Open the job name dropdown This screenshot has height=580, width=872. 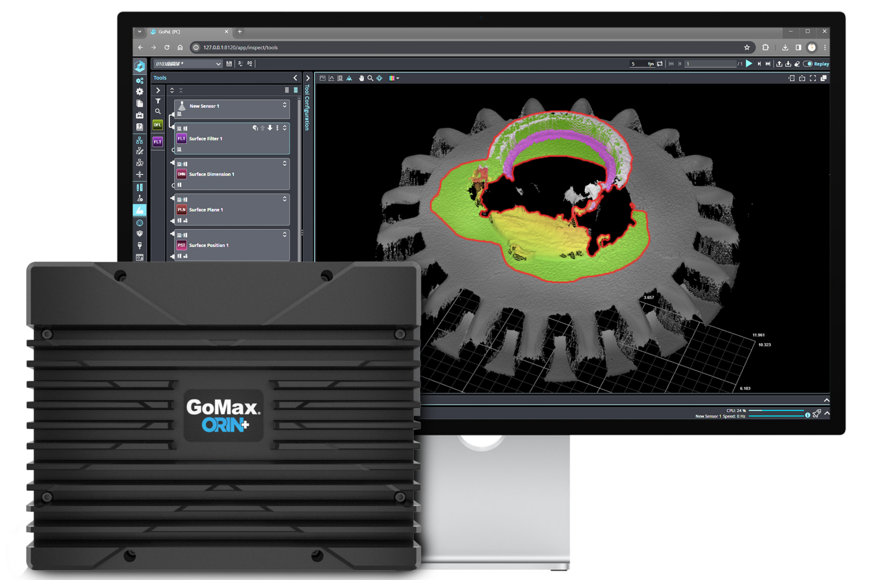pyautogui.click(x=187, y=64)
